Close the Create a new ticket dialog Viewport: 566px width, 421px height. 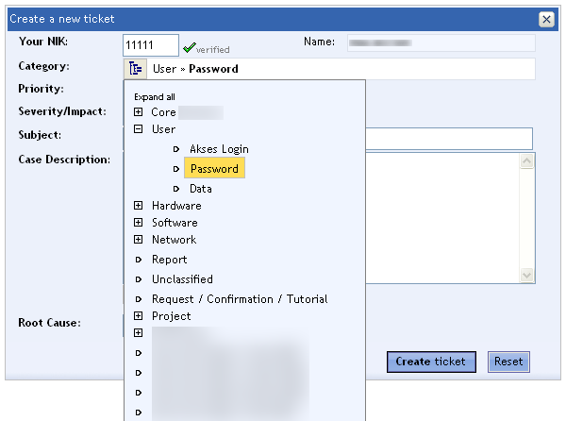[545, 19]
